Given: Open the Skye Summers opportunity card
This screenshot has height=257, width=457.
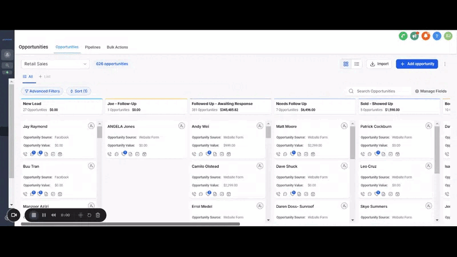Looking at the screenshot, I should click(396, 212).
